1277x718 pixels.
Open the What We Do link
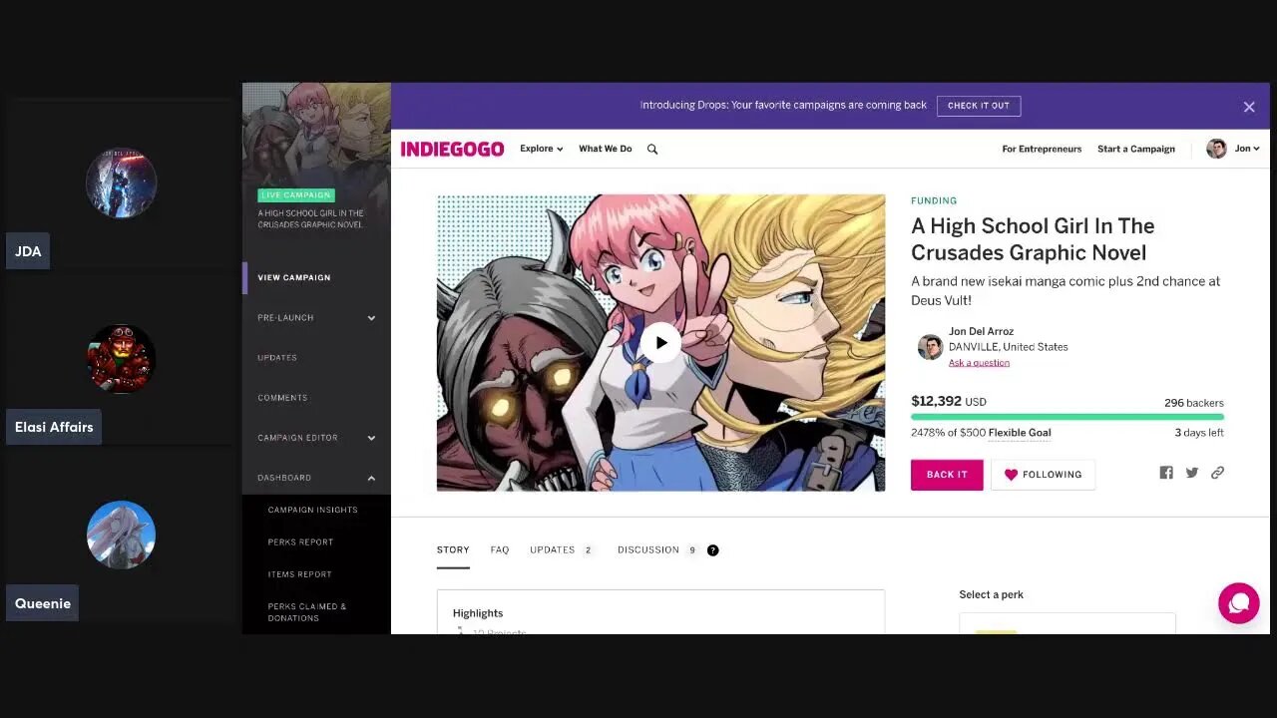click(x=606, y=149)
